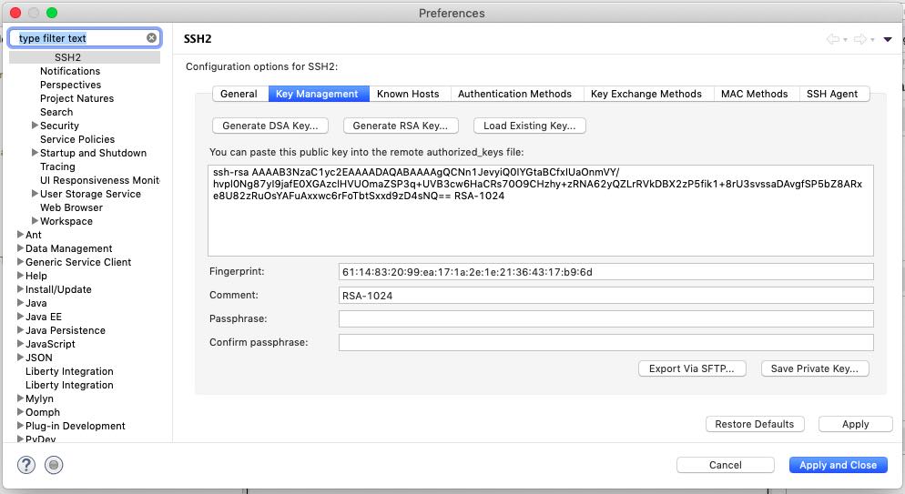This screenshot has height=494, width=905.
Task: Select Liberty Integration in the tree
Action: point(69,371)
